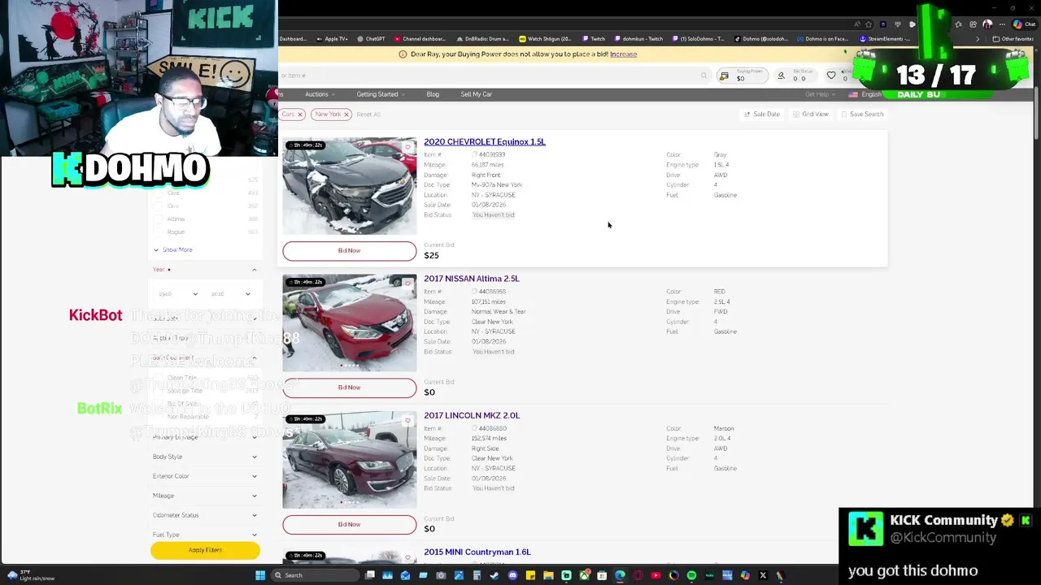
Task: Remove the Cars filter chip
Action: (299, 115)
